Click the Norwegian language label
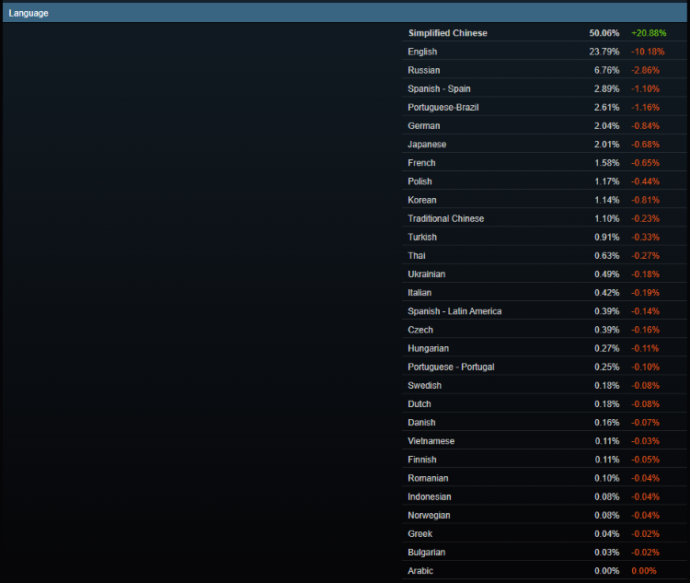690x583 pixels. coord(429,515)
